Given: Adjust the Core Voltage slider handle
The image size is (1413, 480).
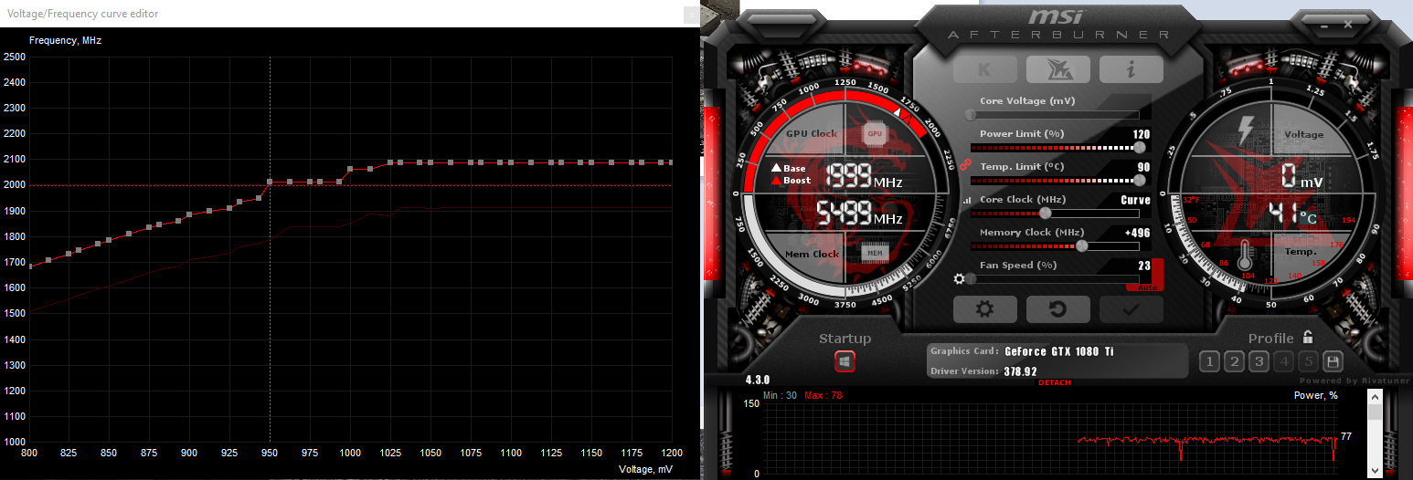Looking at the screenshot, I should (971, 114).
